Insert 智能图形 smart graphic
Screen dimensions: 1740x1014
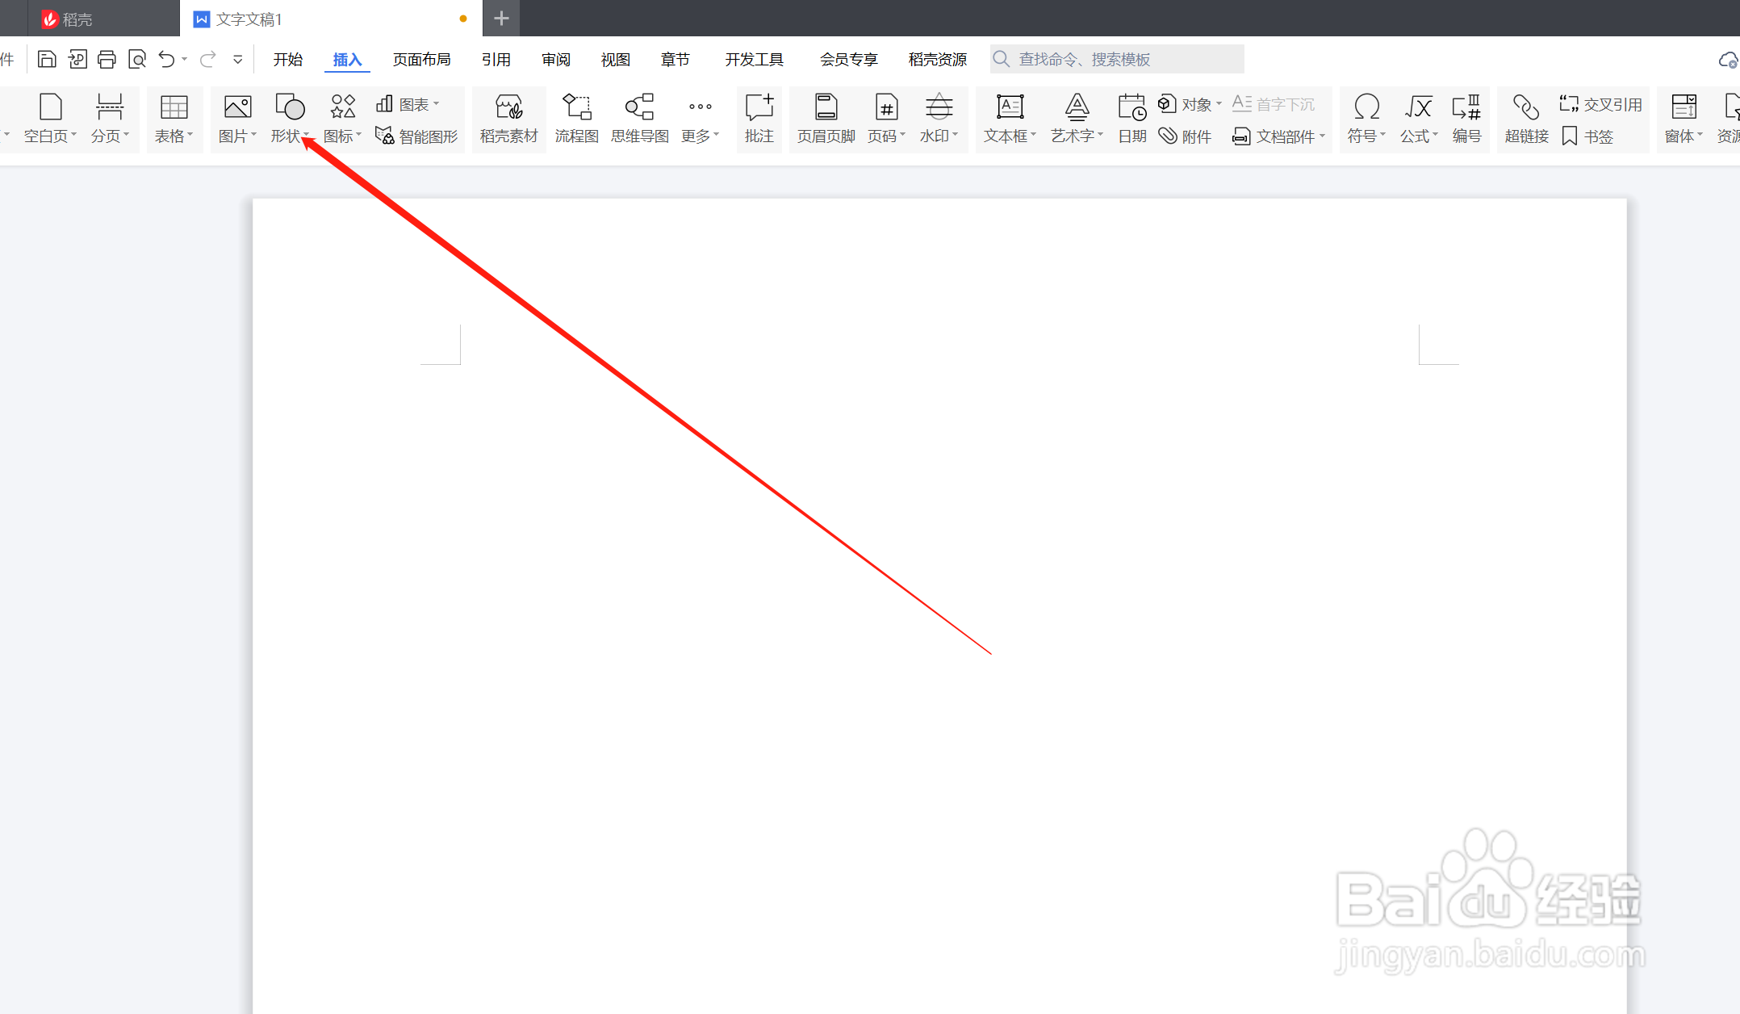pos(417,136)
